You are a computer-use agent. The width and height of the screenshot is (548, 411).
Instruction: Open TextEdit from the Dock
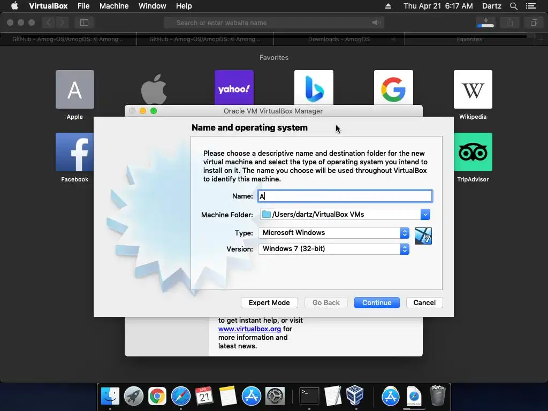click(332, 396)
